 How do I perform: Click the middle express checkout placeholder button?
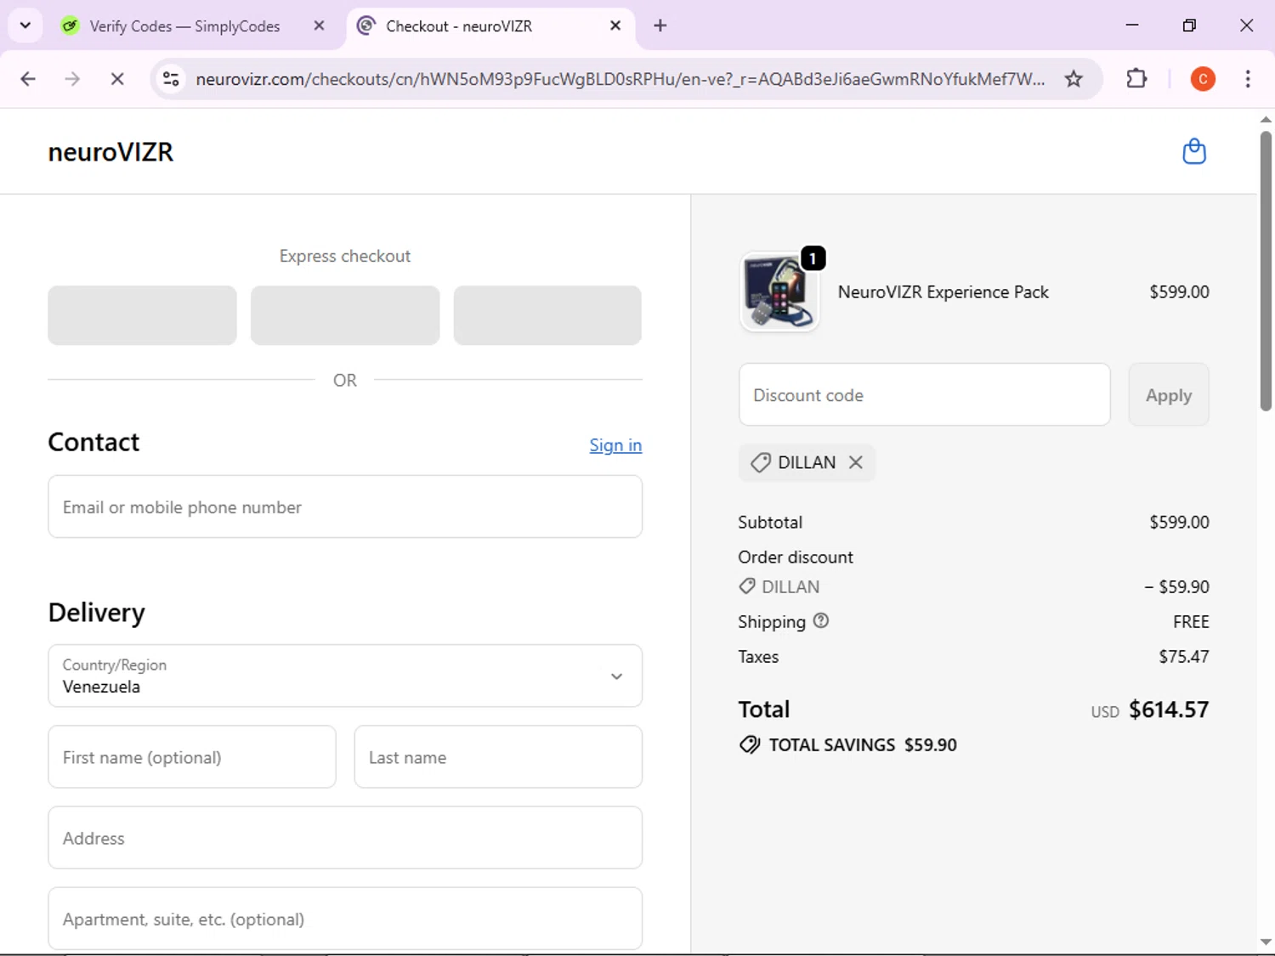tap(345, 315)
